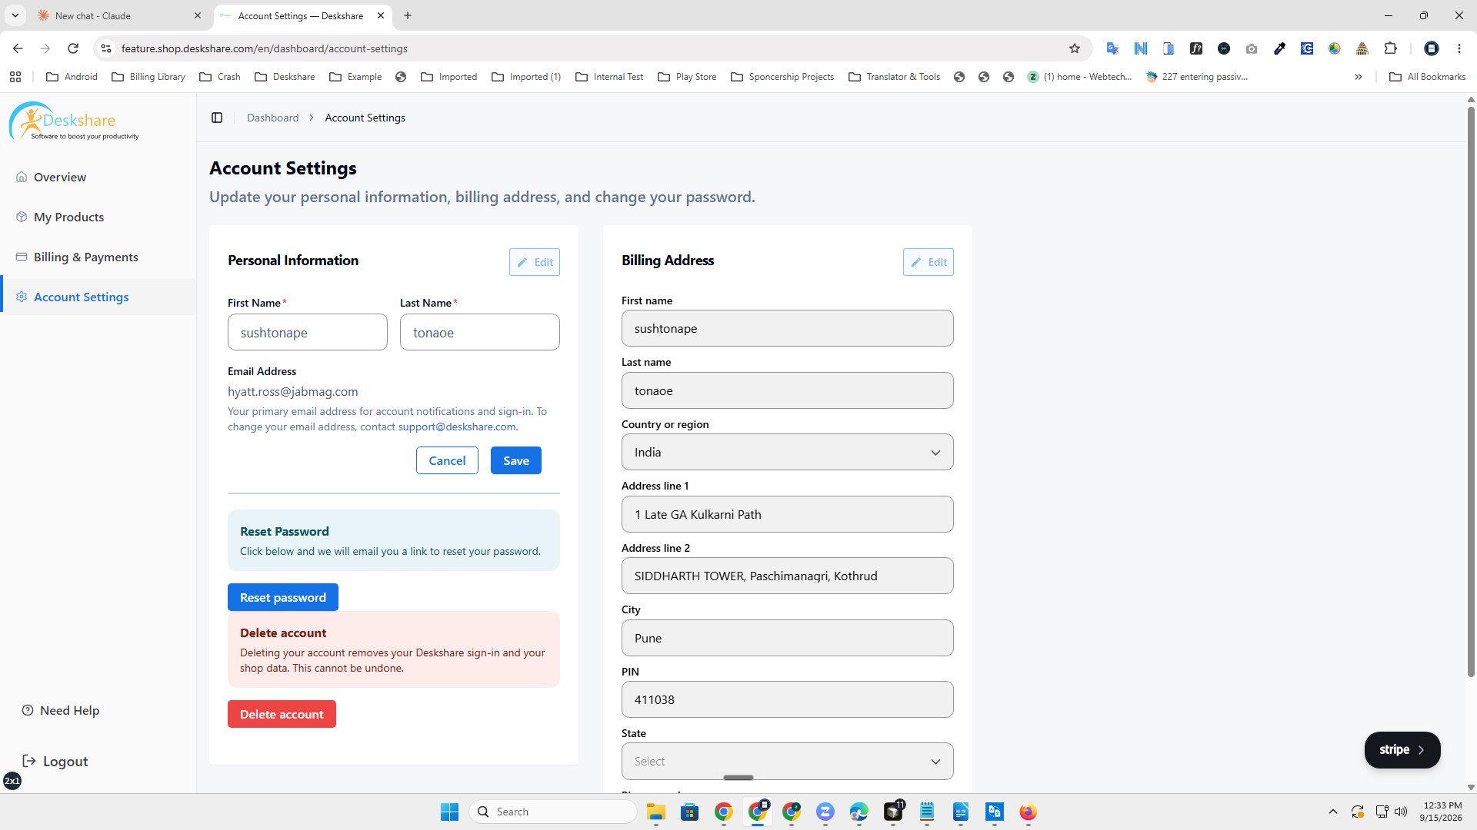Image resolution: width=1477 pixels, height=830 pixels.
Task: Bookmark this page with star icon
Action: [x=1075, y=48]
